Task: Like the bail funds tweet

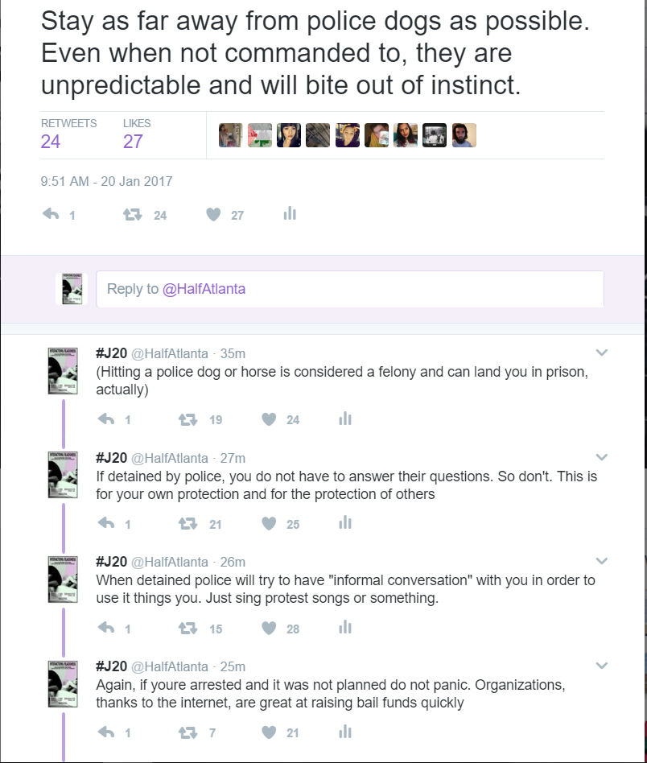Action: tap(270, 732)
